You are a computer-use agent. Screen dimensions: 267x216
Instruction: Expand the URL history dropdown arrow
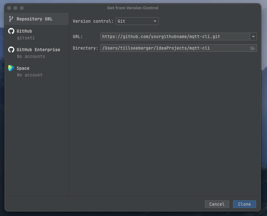coord(253,36)
